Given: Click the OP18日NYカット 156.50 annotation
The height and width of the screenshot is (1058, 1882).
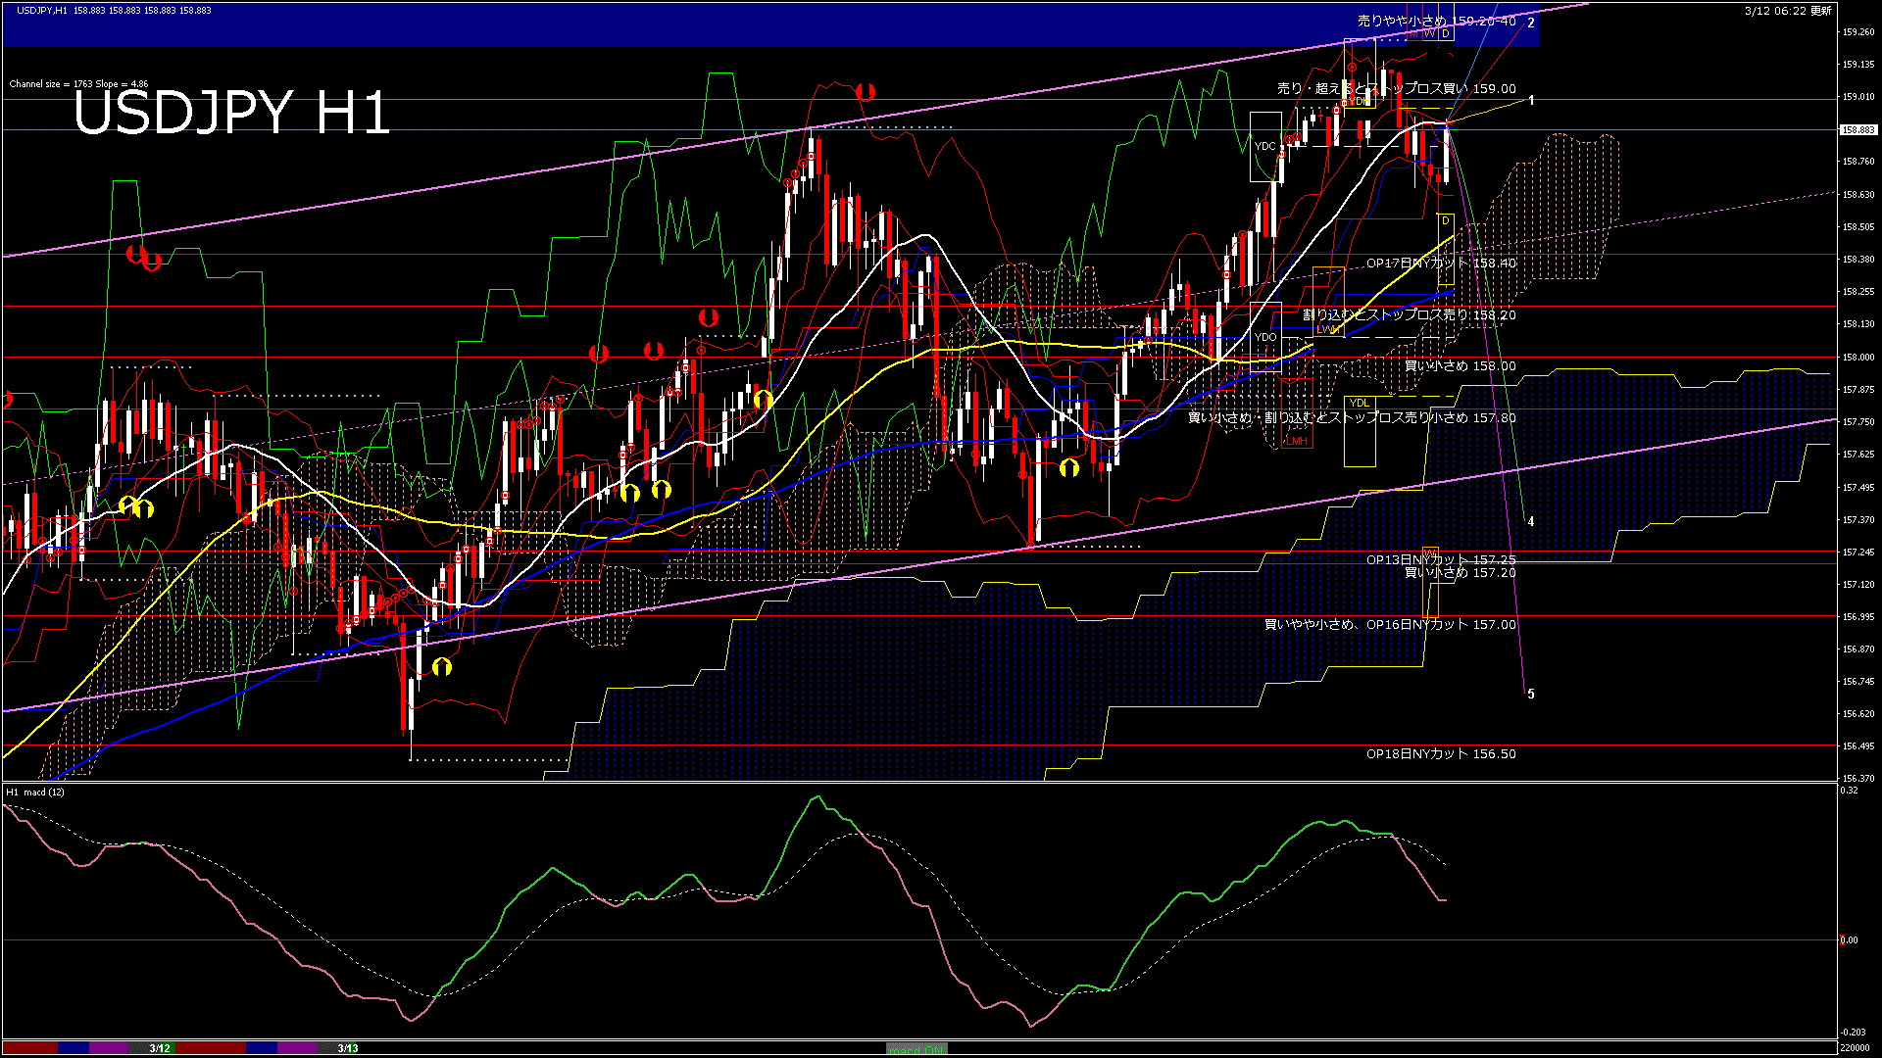Looking at the screenshot, I should coord(1440,753).
